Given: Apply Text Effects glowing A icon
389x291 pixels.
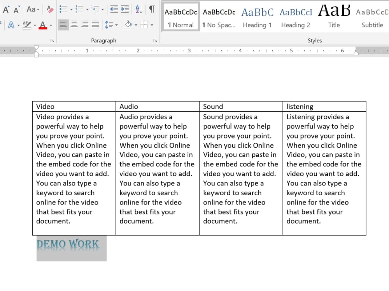Looking at the screenshot, I should click(11, 25).
